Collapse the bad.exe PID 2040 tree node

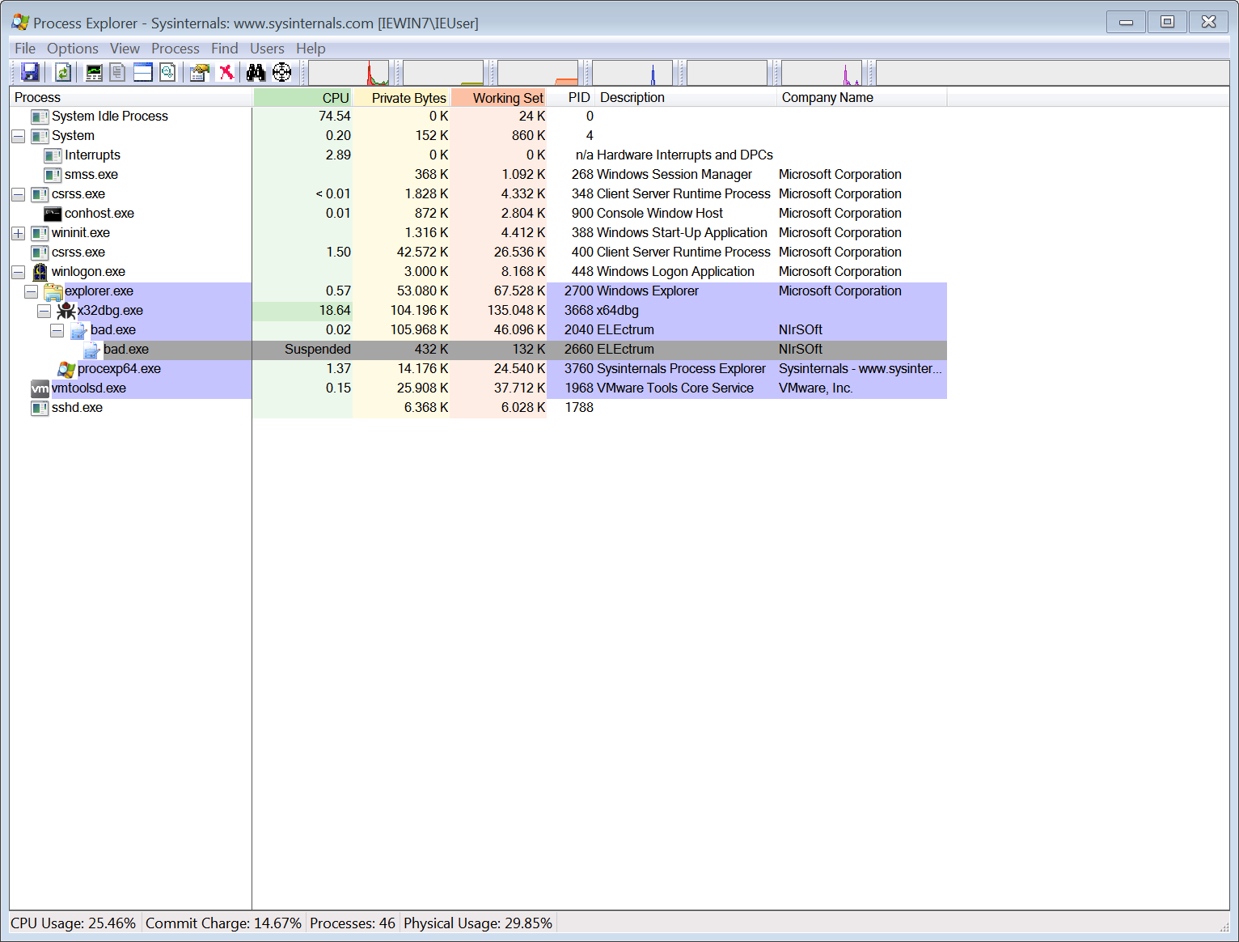pos(57,330)
